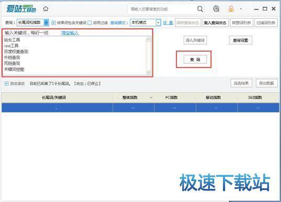Enable the 启用过滤 checkbox
The width and height of the screenshot is (281, 202).
pyautogui.click(x=89, y=23)
